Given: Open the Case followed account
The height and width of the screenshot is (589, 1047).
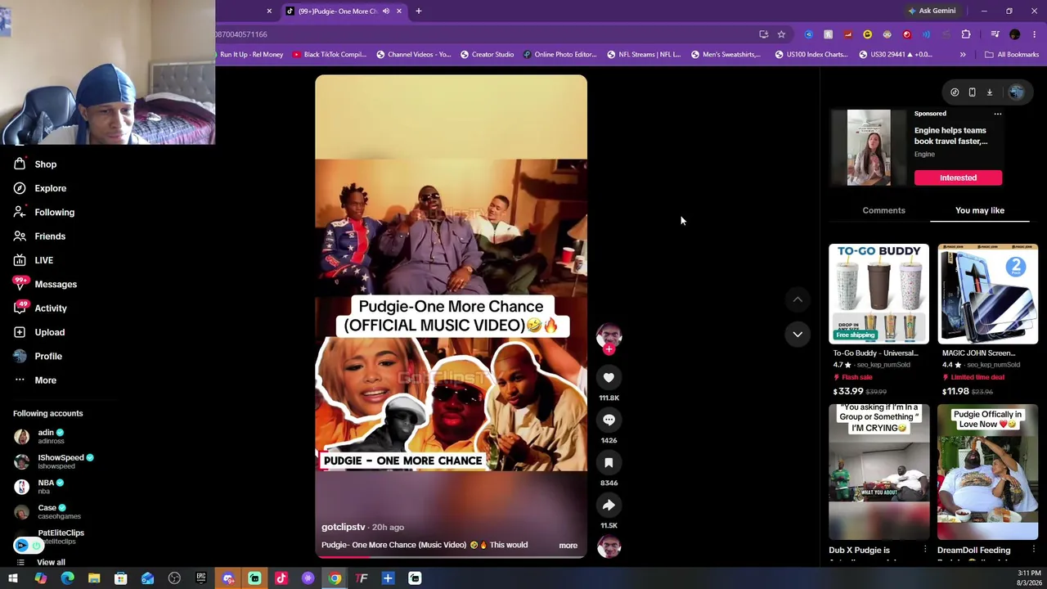Looking at the screenshot, I should [x=47, y=512].
